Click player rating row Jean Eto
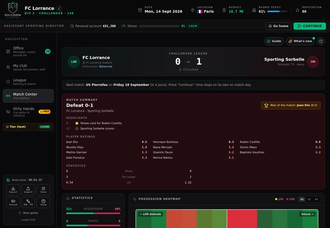 [107, 142]
